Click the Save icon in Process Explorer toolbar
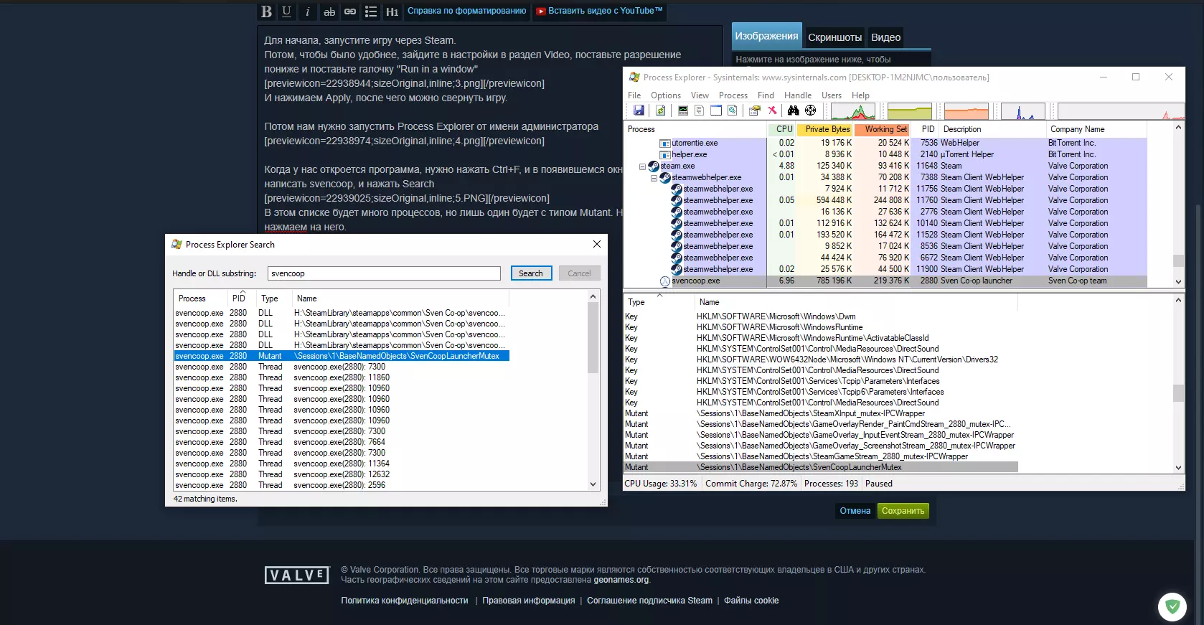Viewport: 1204px width, 625px height. click(639, 111)
